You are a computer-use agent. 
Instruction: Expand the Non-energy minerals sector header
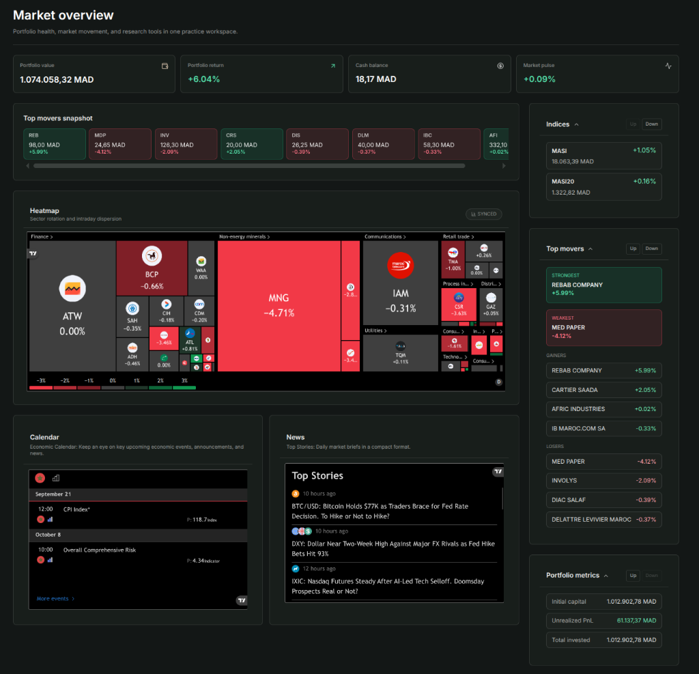click(x=244, y=237)
